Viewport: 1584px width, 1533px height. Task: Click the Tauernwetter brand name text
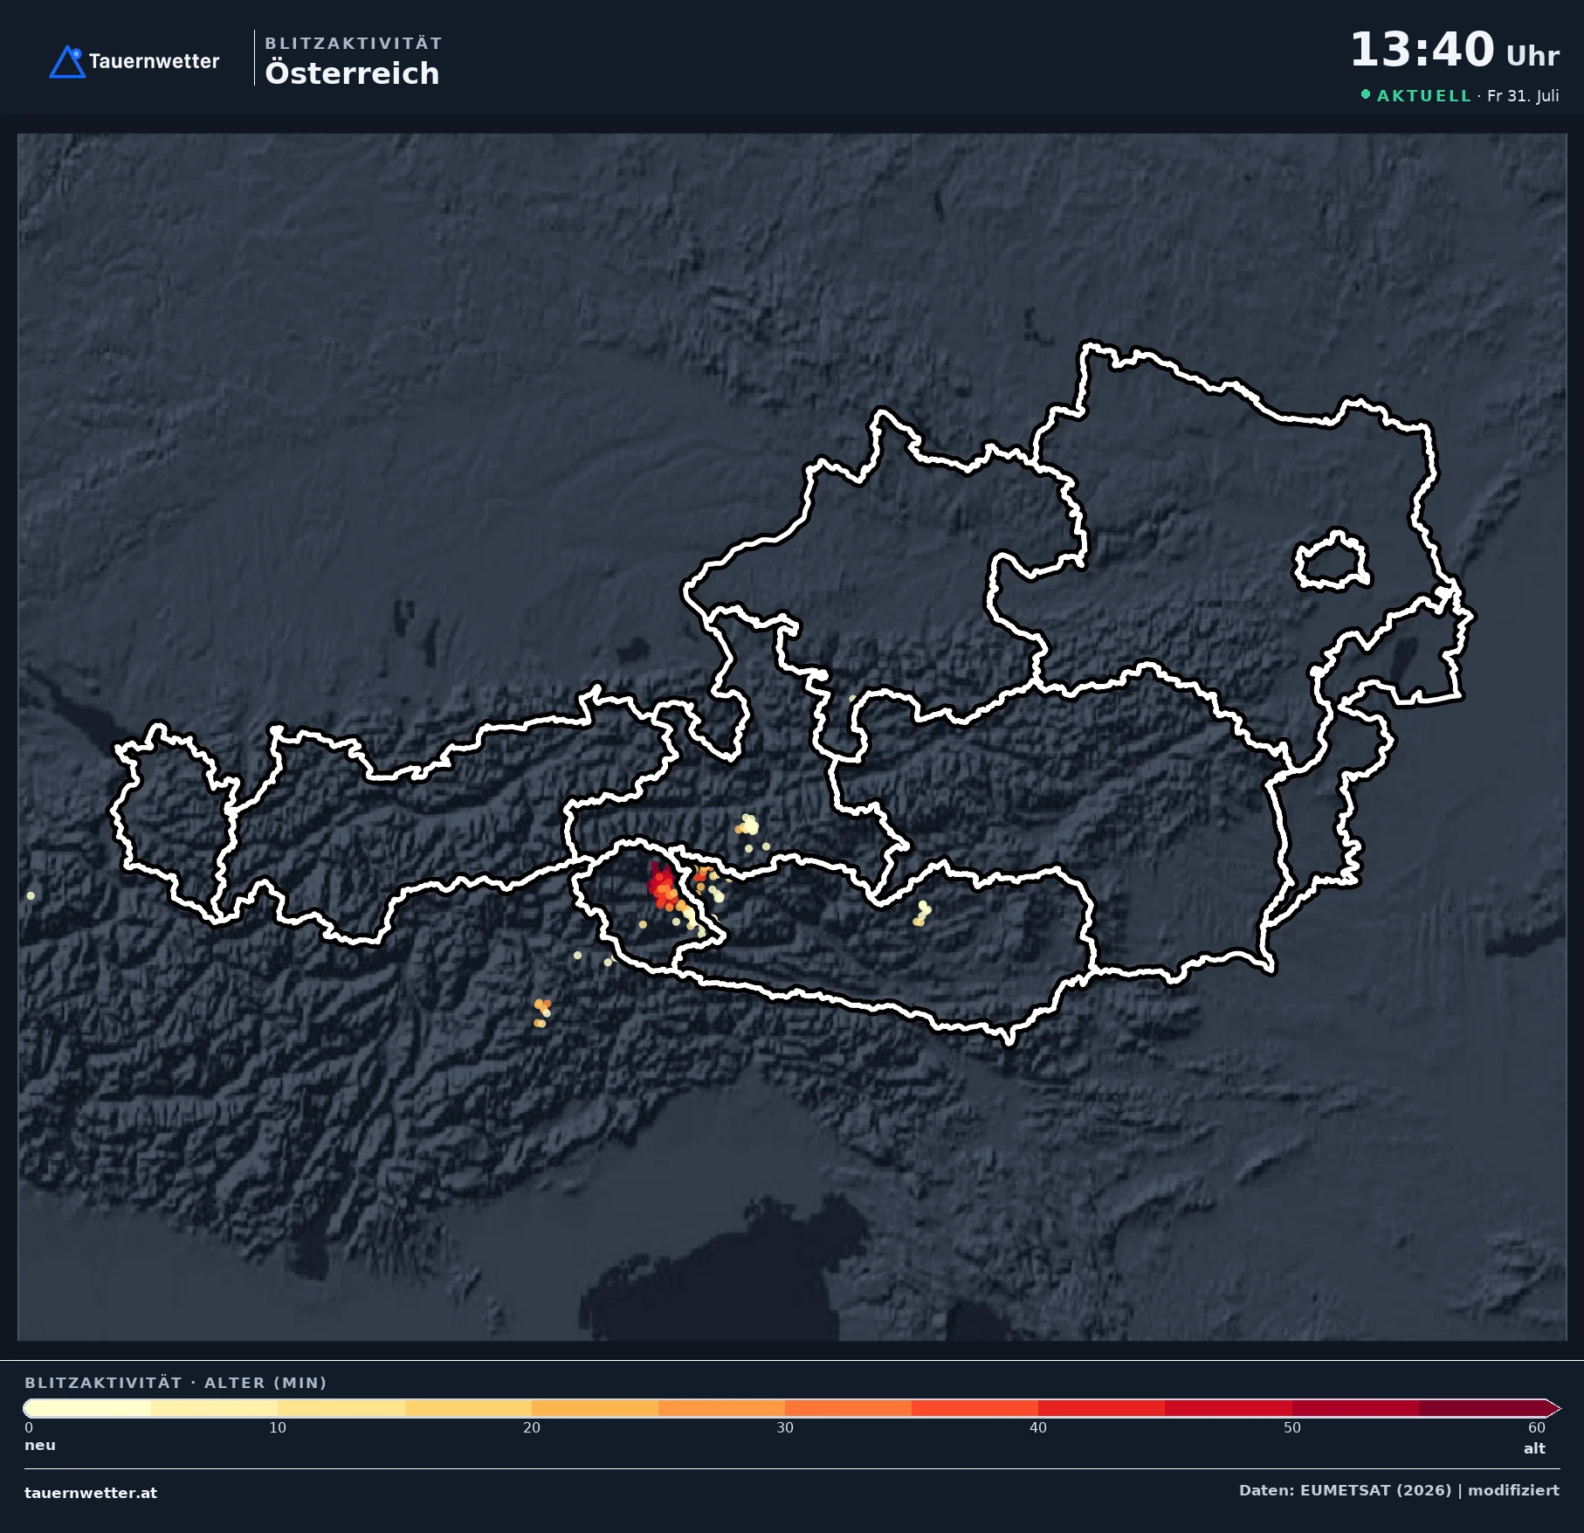tap(154, 61)
